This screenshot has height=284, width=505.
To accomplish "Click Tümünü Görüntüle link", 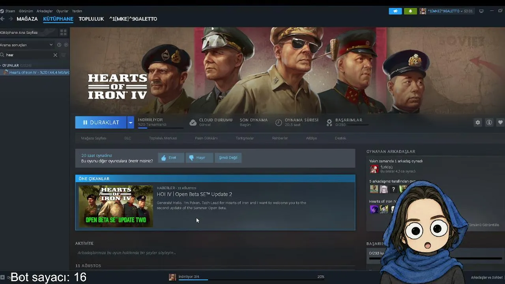I will [483, 225].
